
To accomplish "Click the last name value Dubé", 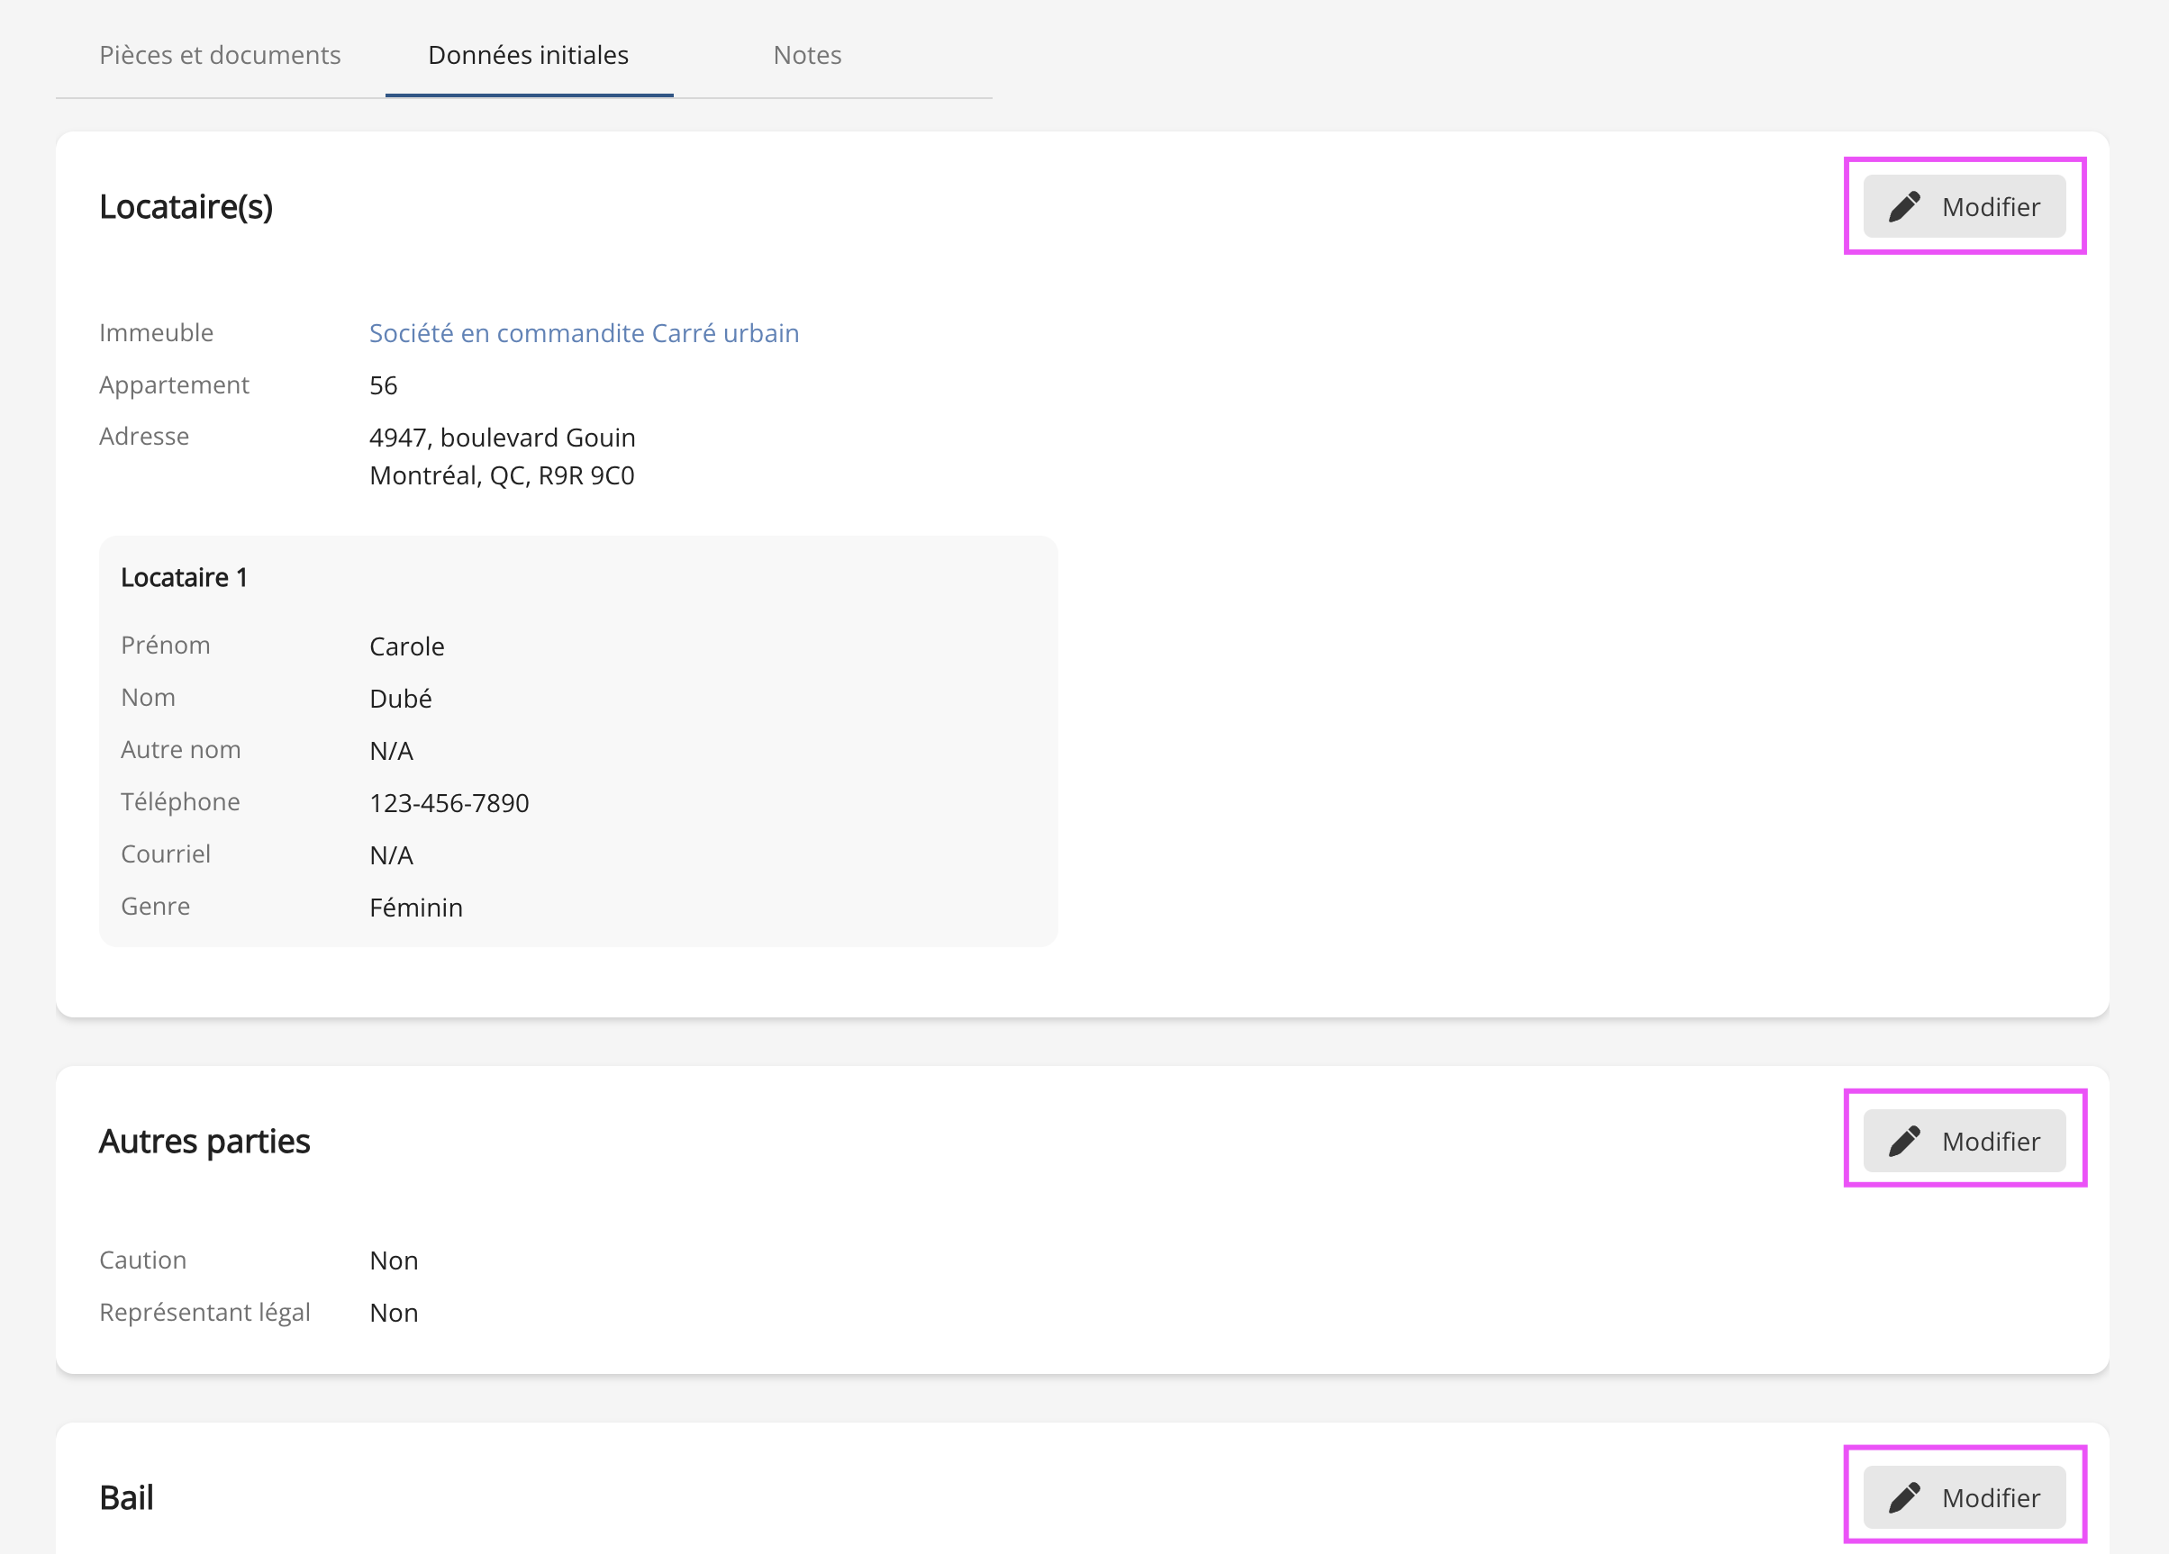I will pyautogui.click(x=400, y=699).
